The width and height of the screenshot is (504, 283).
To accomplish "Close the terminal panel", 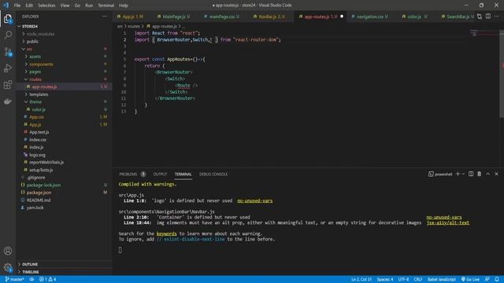I will click(496, 174).
